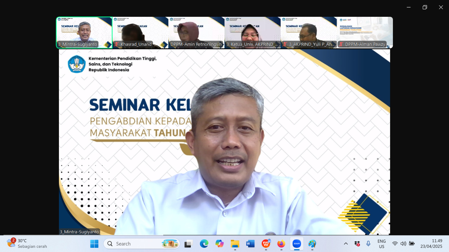
Task: Click the battery status icon
Action: pos(412,244)
